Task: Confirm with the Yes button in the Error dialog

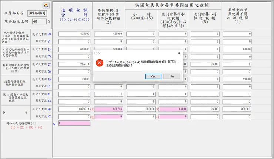Action: (153, 76)
